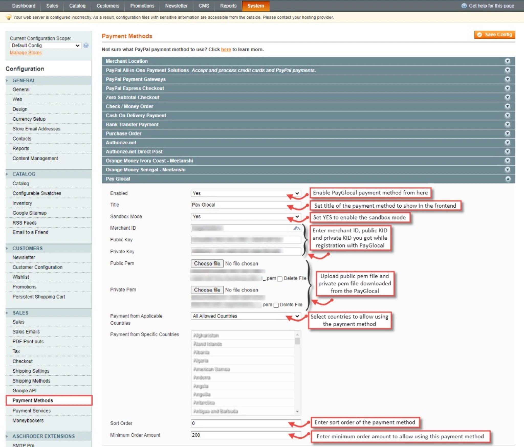Open the Promotions top menu

tap(142, 6)
